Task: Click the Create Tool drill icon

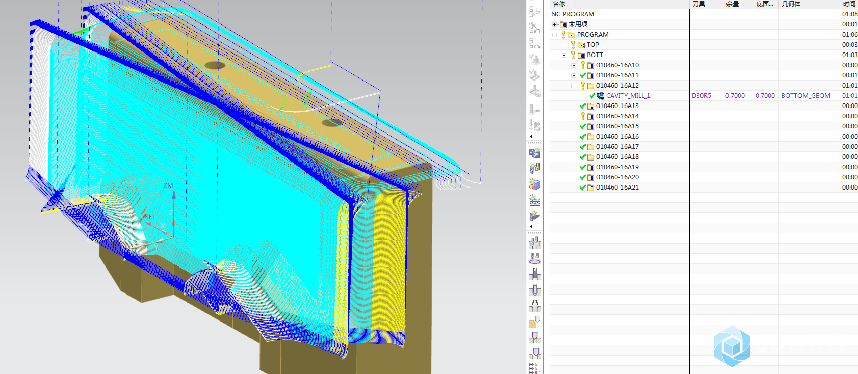Action: click(534, 168)
